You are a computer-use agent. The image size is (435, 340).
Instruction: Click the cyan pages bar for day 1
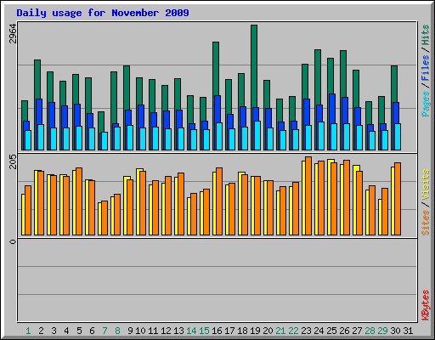[28, 140]
